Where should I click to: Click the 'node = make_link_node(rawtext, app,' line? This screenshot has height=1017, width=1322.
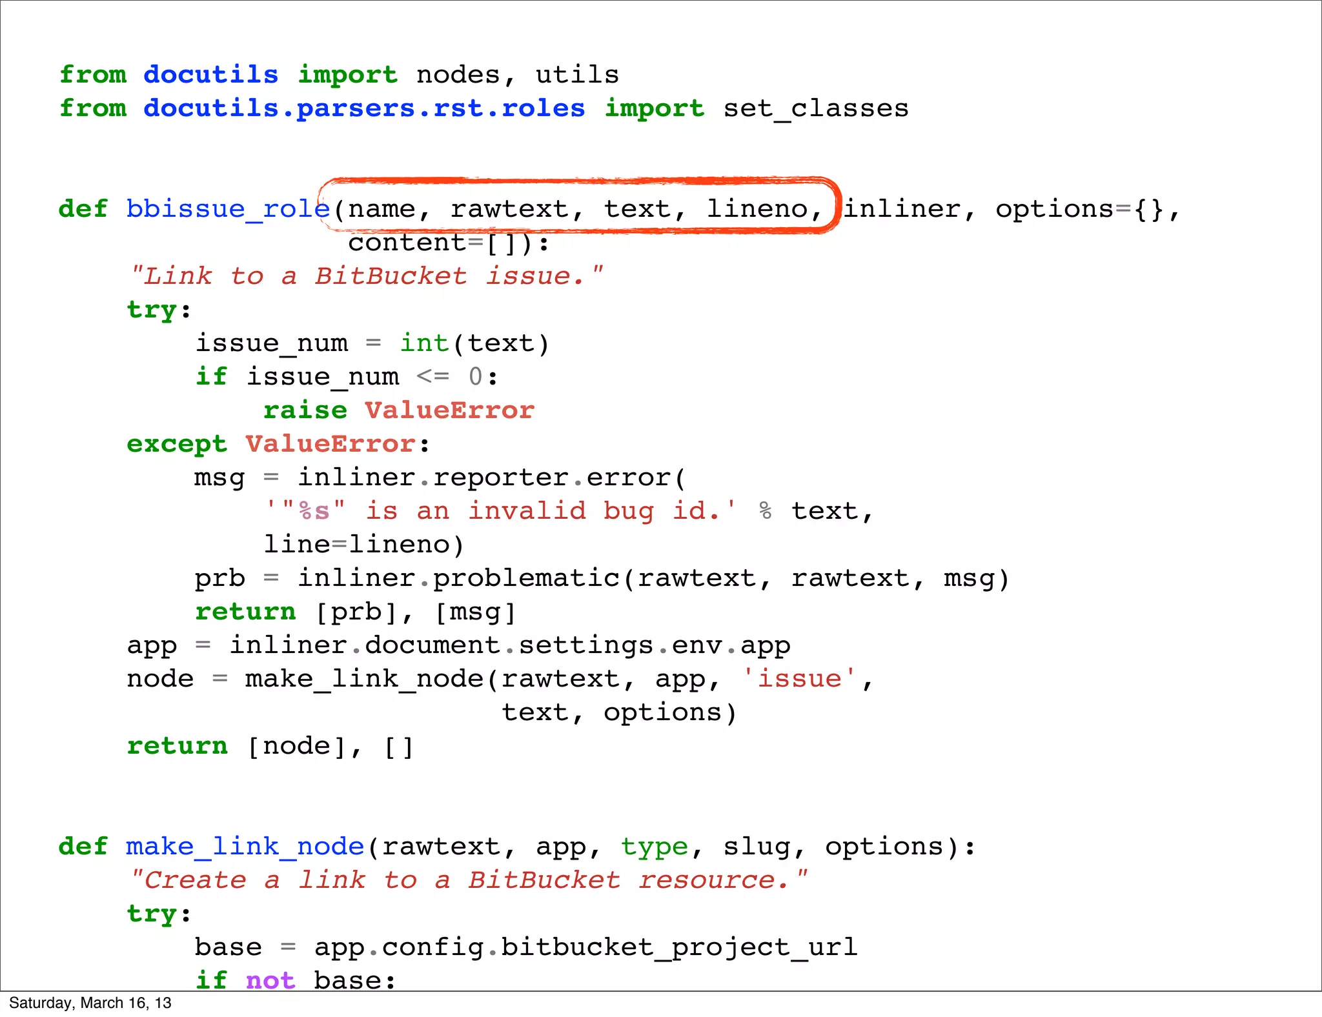click(500, 679)
